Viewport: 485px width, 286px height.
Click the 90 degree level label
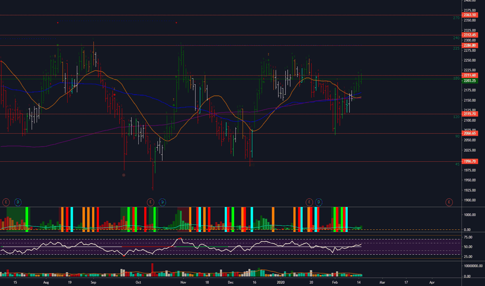pos(457,136)
